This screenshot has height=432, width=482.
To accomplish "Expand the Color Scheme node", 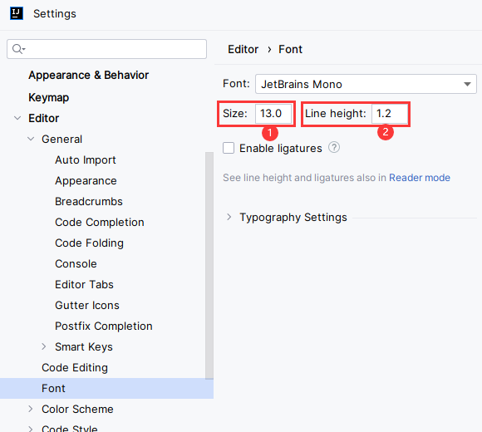I will pos(31,409).
